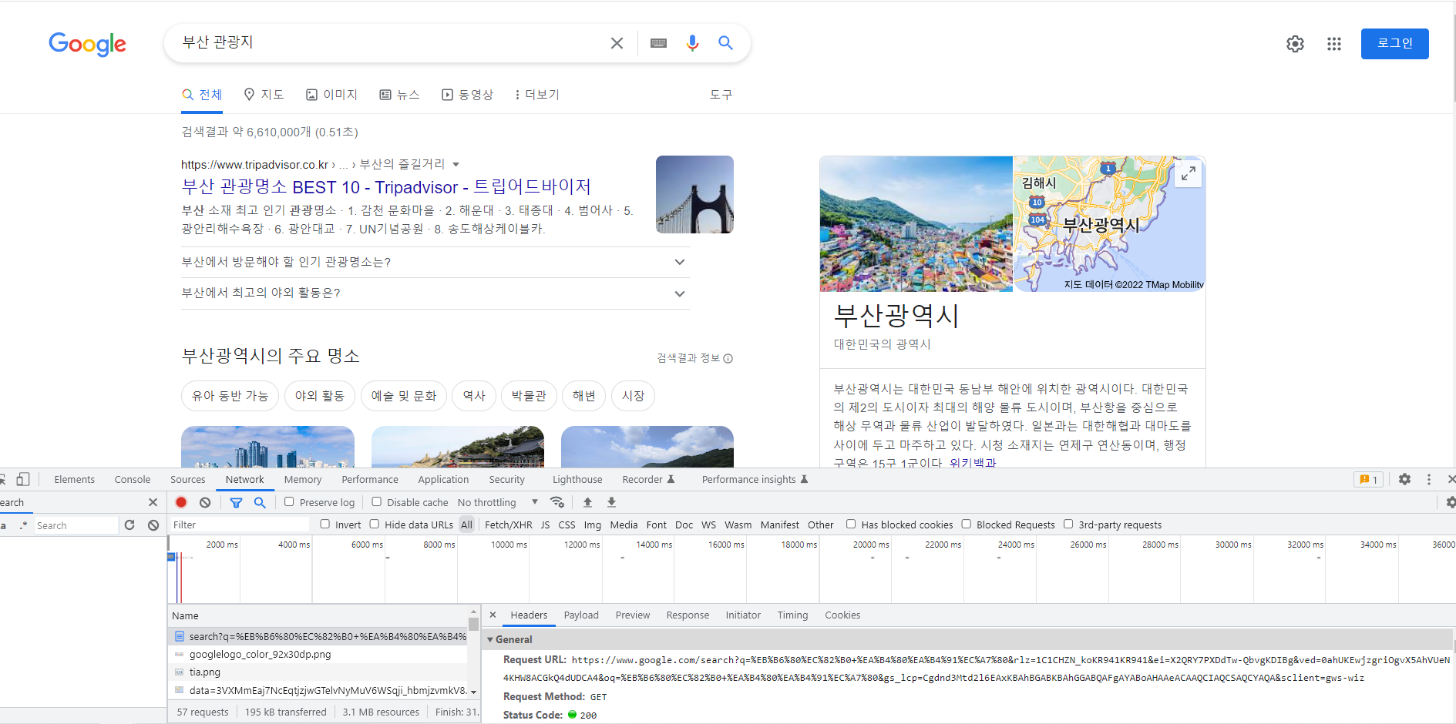This screenshot has height=724, width=1456.
Task: Clear the network log
Action: pos(205,502)
